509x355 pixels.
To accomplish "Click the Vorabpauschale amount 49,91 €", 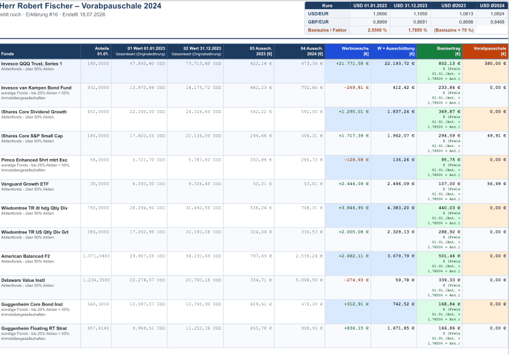I will [x=496, y=135].
